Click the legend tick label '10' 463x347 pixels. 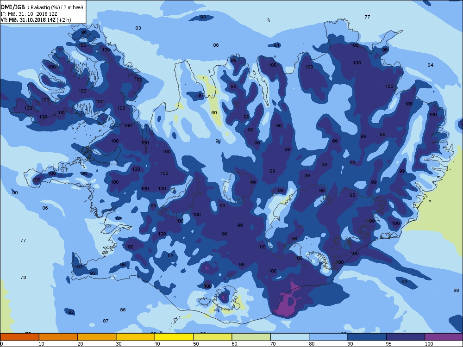[x=41, y=344]
